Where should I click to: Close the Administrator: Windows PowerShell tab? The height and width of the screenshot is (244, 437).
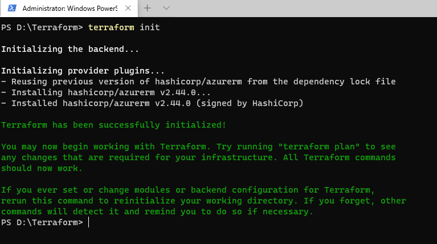[128, 8]
